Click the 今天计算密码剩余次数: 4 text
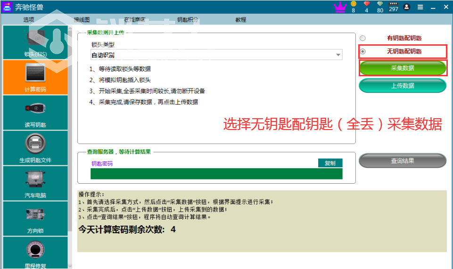The width and height of the screenshot is (453, 269). pyautogui.click(x=127, y=230)
